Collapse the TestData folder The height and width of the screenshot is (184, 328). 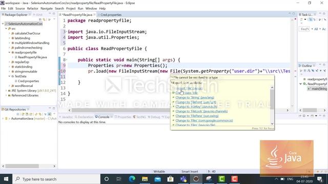click(9, 76)
